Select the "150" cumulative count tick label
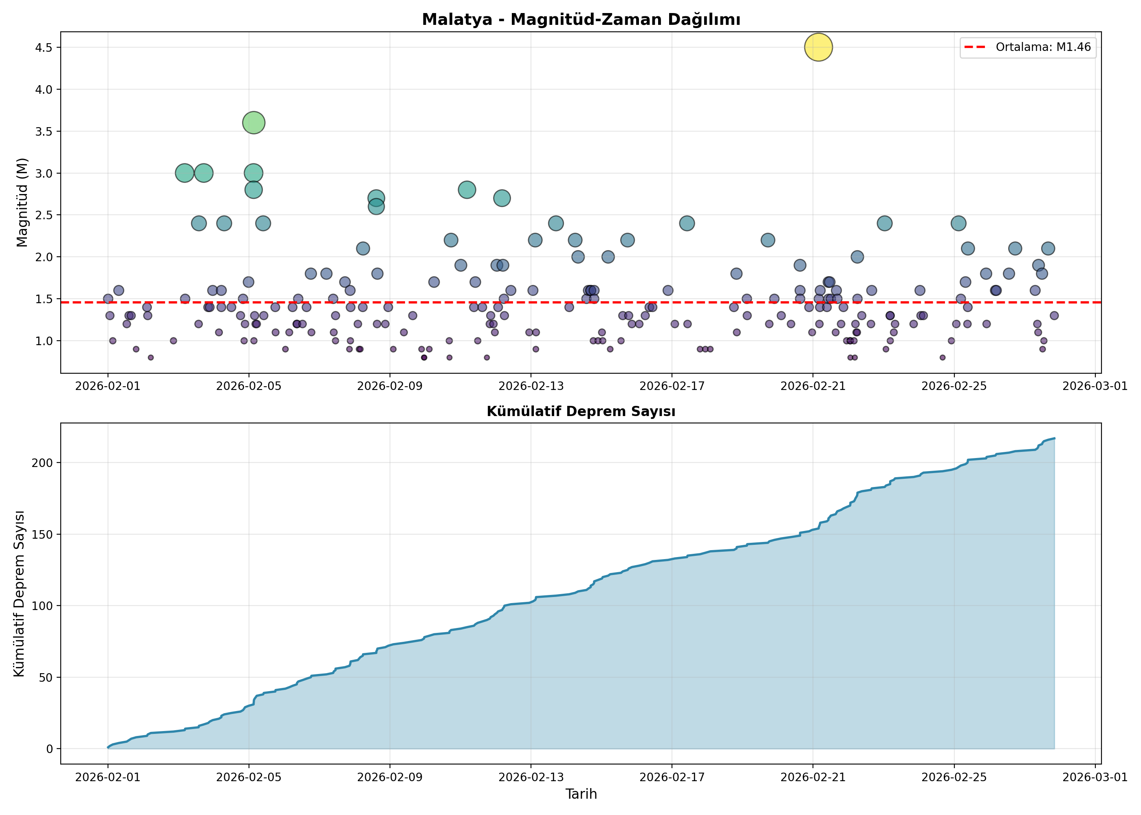Image resolution: width=1141 pixels, height=815 pixels. point(42,535)
